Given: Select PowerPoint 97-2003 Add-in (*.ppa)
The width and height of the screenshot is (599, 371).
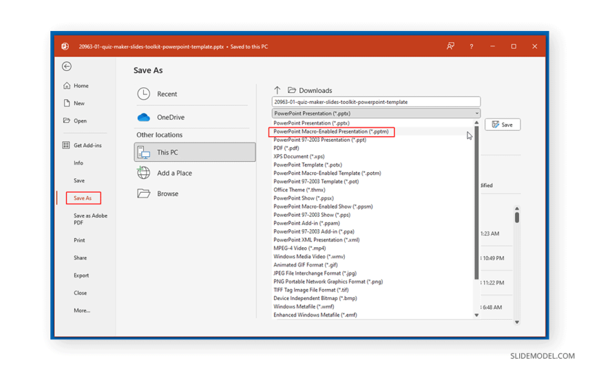Looking at the screenshot, I should 314,231.
